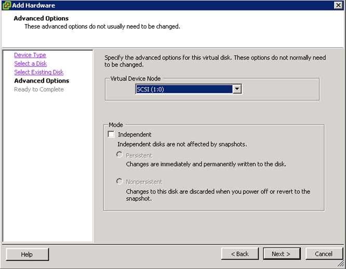The height and width of the screenshot is (269, 346).
Task: Cancel the Add Hardware wizard
Action: point(323,254)
